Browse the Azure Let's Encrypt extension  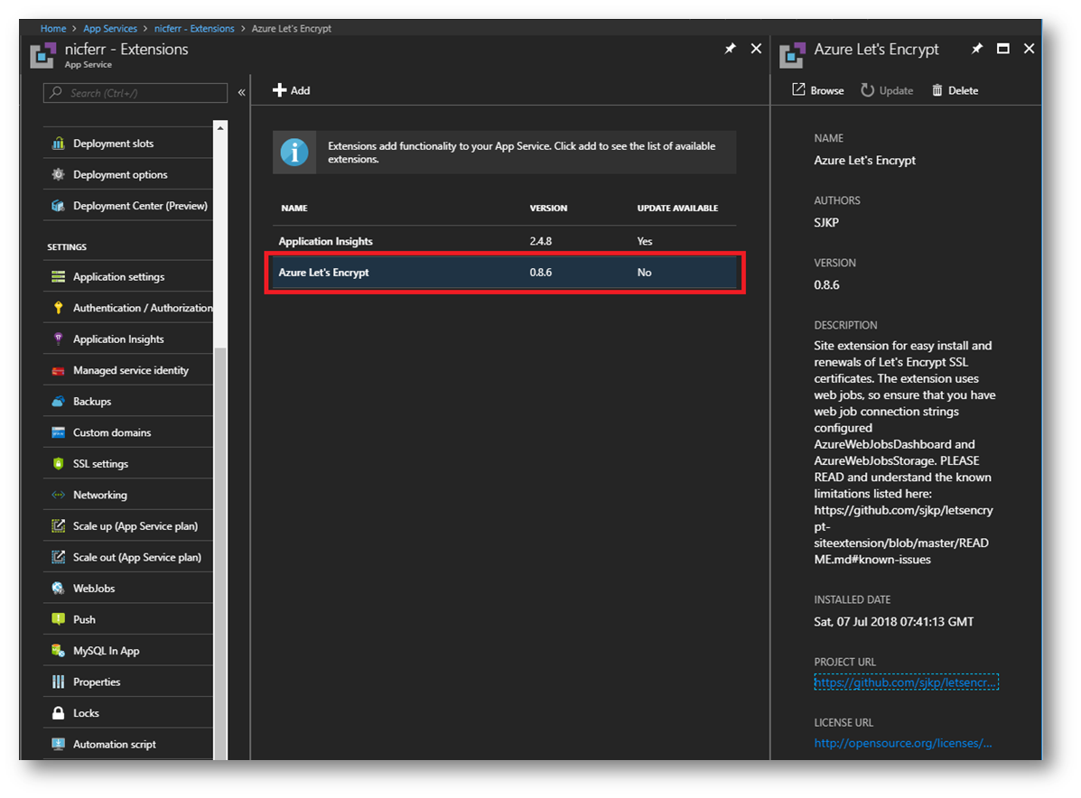(x=817, y=90)
